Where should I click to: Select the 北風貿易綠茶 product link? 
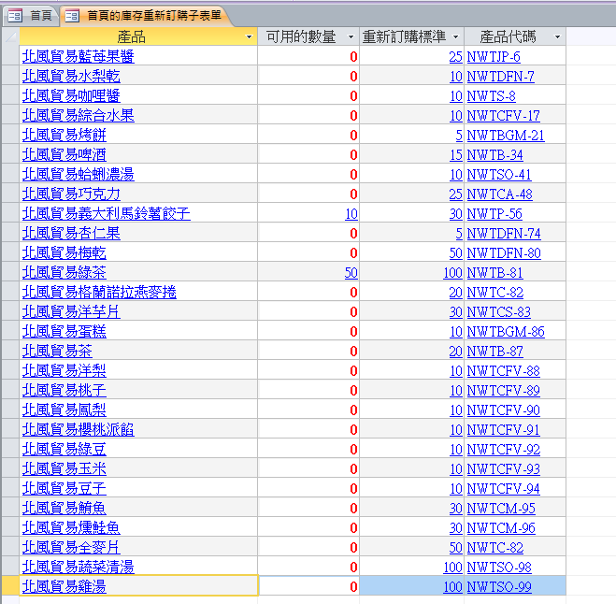point(64,273)
